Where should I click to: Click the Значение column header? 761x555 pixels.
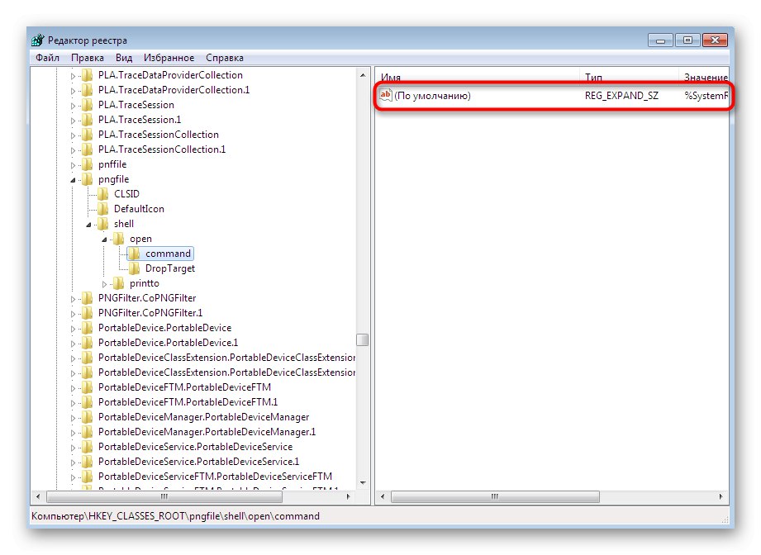point(705,77)
